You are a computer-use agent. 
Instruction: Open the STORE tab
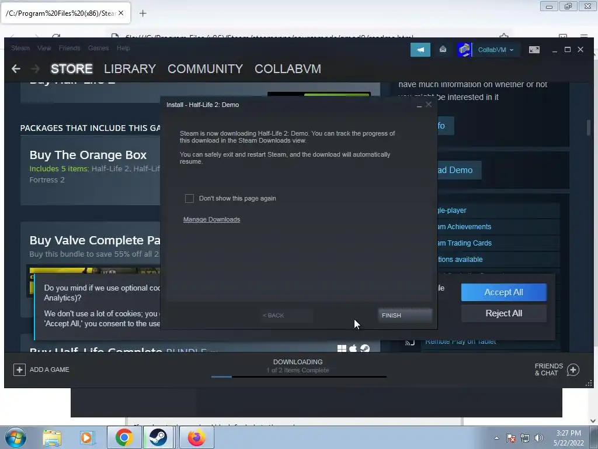pos(72,69)
